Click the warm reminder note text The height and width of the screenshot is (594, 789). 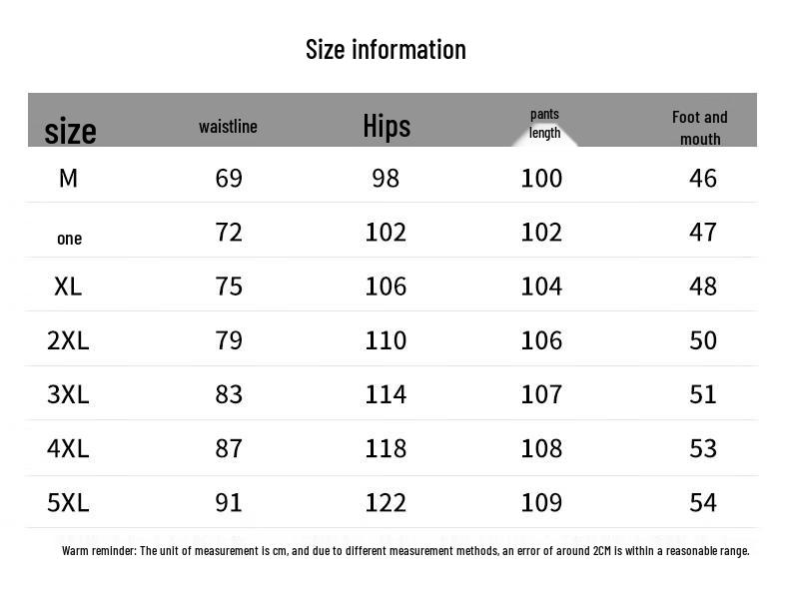405,550
